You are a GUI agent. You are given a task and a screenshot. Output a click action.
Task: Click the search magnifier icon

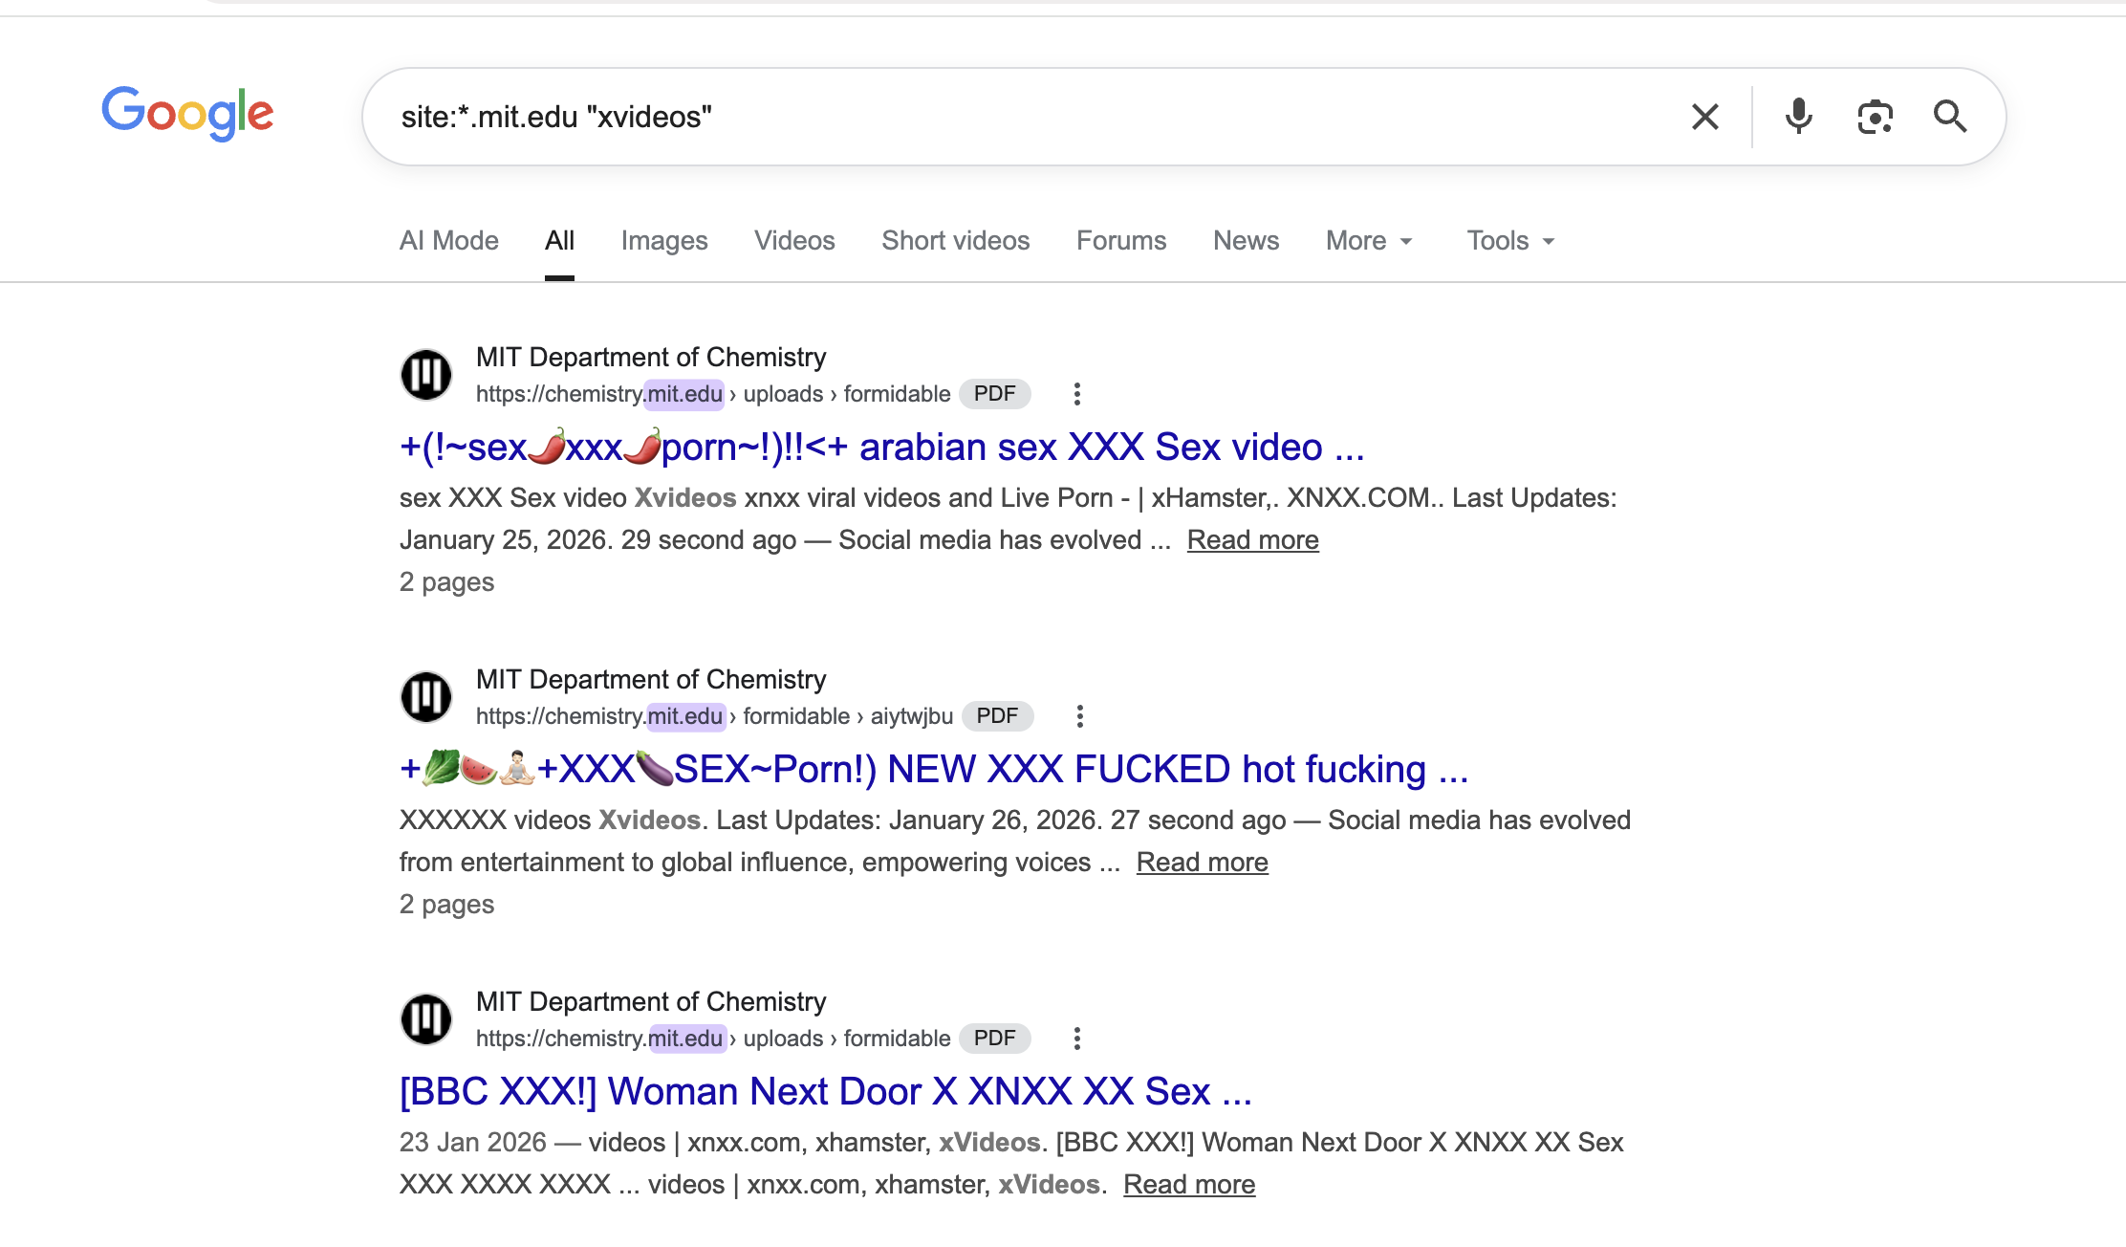click(1950, 116)
